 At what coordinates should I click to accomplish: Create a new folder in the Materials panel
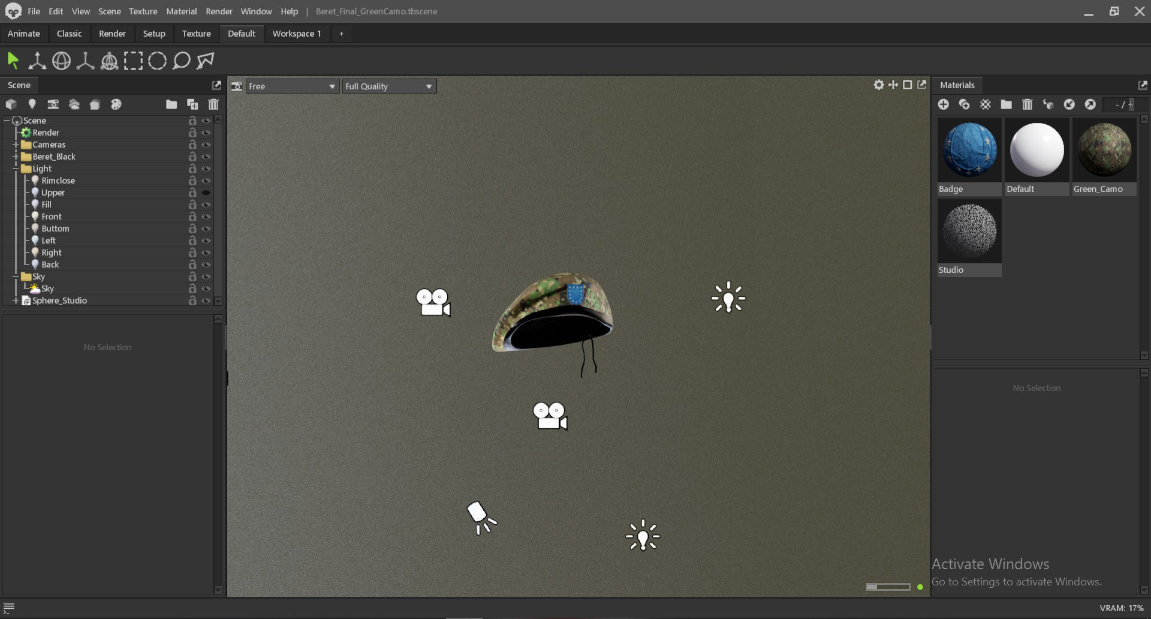click(1007, 104)
